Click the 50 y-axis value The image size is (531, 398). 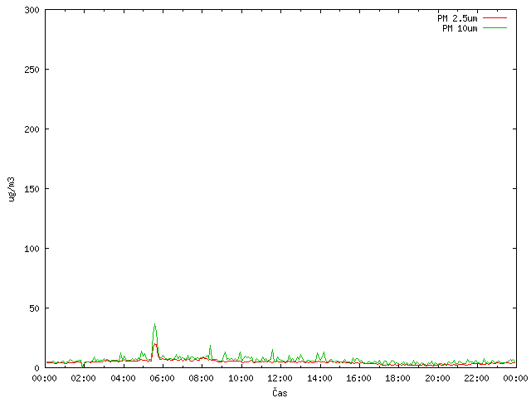coord(34,308)
